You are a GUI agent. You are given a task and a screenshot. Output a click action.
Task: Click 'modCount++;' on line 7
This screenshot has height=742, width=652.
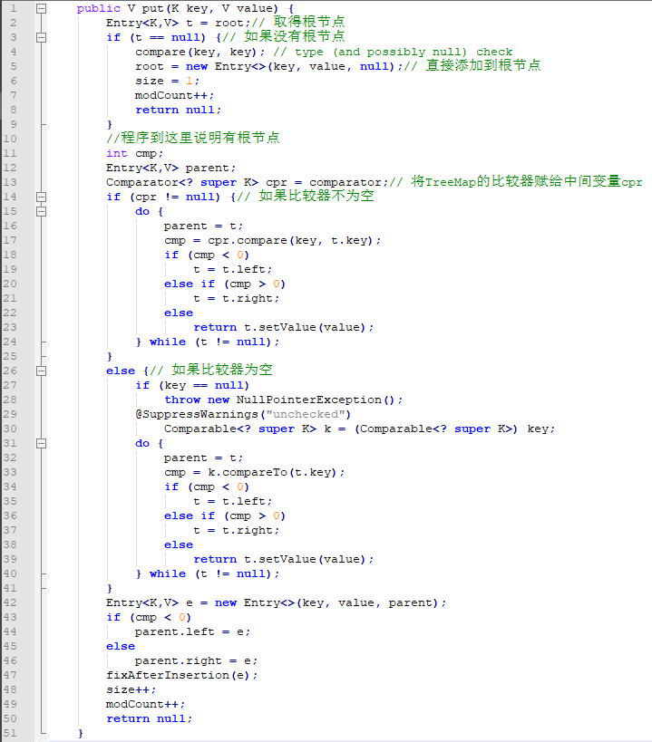pos(174,96)
